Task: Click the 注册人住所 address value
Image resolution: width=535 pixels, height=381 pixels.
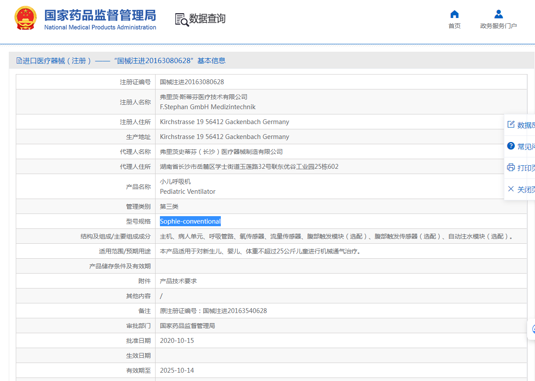Action: (224, 122)
